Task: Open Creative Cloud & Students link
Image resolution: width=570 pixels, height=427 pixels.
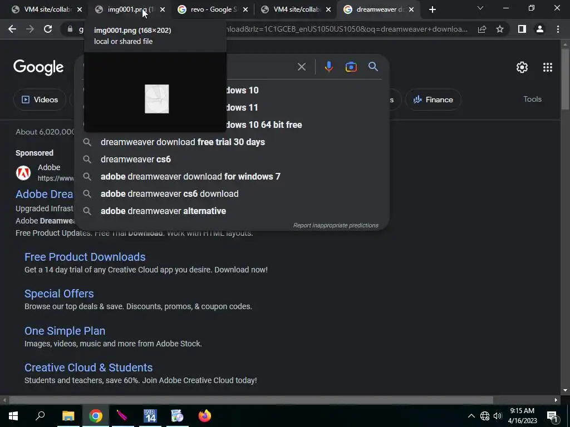Action: click(89, 368)
